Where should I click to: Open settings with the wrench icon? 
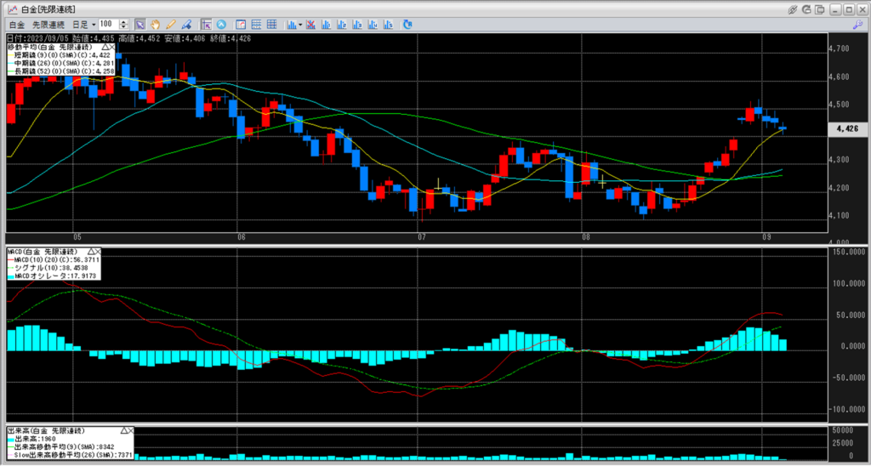857,25
